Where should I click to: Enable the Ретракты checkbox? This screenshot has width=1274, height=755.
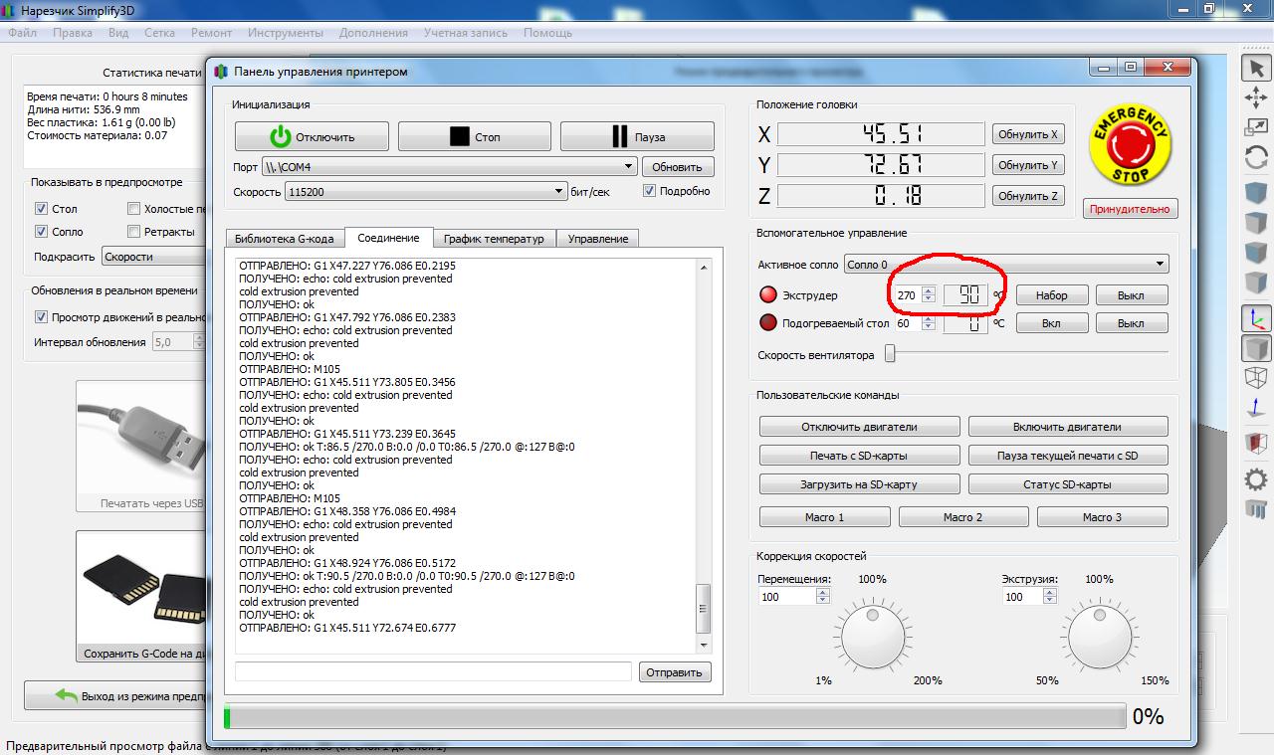tap(134, 232)
